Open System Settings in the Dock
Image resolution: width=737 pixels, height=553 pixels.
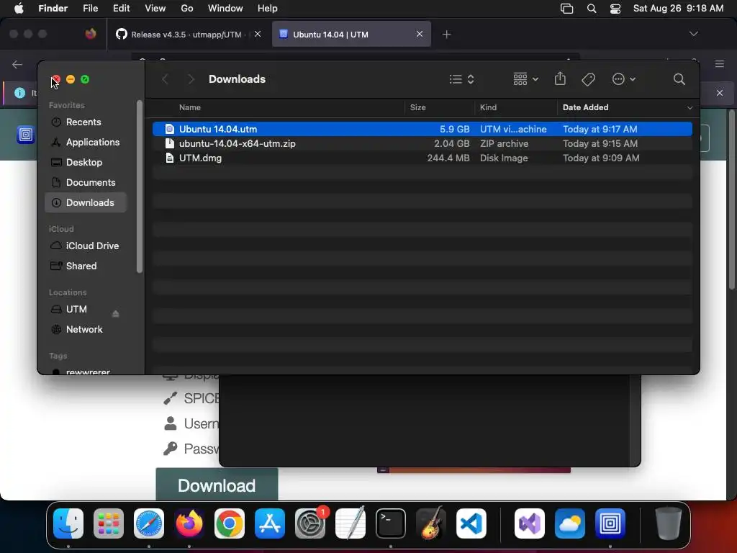(x=310, y=523)
